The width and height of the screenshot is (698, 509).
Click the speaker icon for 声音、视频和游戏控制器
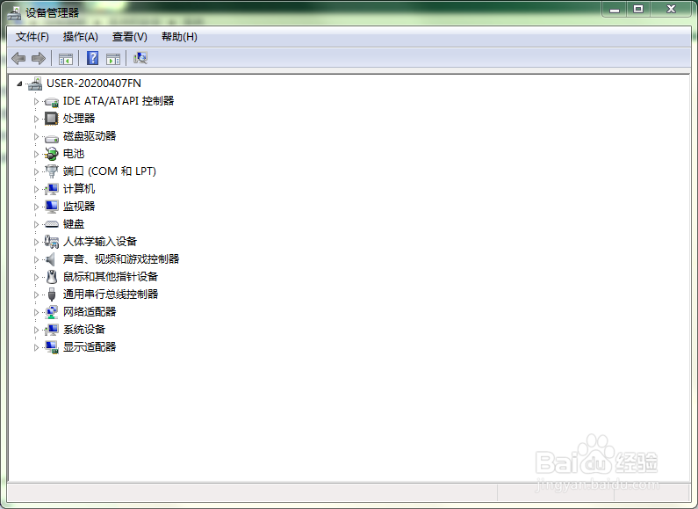51,259
